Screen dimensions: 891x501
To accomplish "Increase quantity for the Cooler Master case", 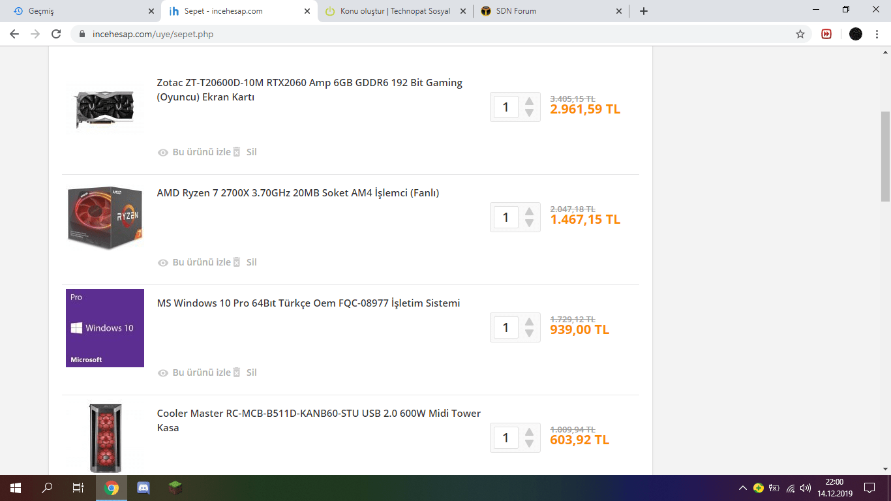I will point(529,432).
